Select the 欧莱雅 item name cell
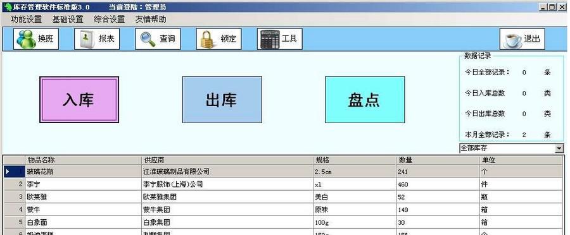Viewport: 570px width, 235px height. tap(83, 197)
